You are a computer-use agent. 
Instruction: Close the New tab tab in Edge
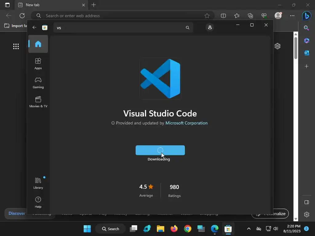pos(83,5)
